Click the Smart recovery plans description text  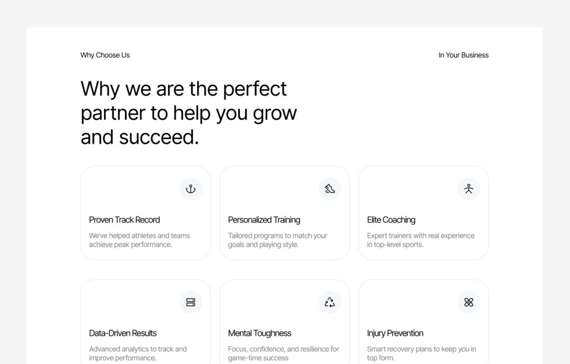pyautogui.click(x=421, y=353)
